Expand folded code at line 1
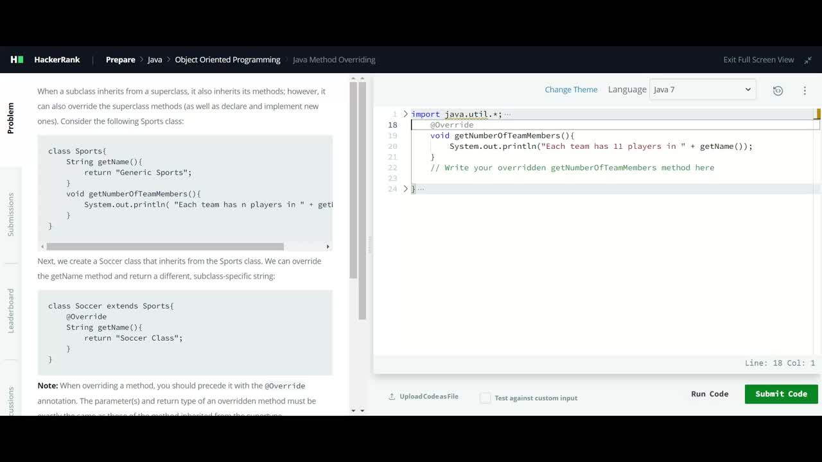 pos(405,114)
